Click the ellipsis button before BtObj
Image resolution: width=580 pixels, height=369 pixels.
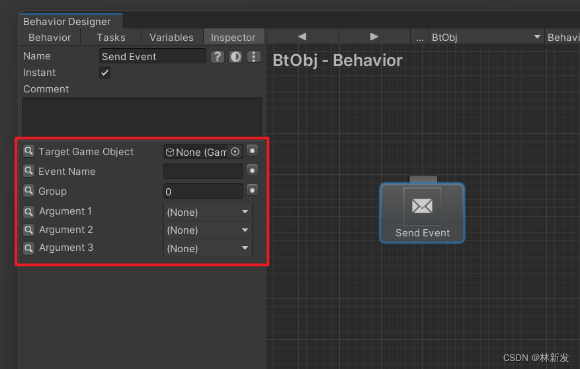(x=419, y=38)
